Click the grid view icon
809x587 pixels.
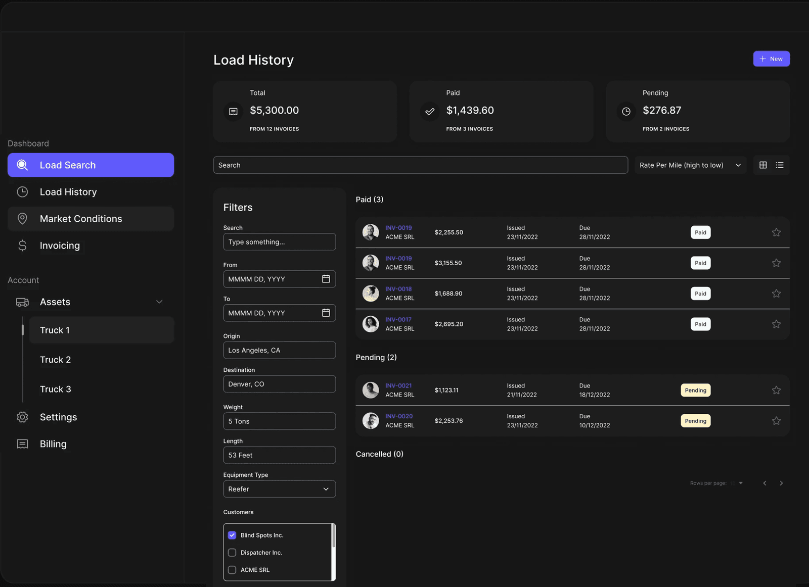pos(763,165)
